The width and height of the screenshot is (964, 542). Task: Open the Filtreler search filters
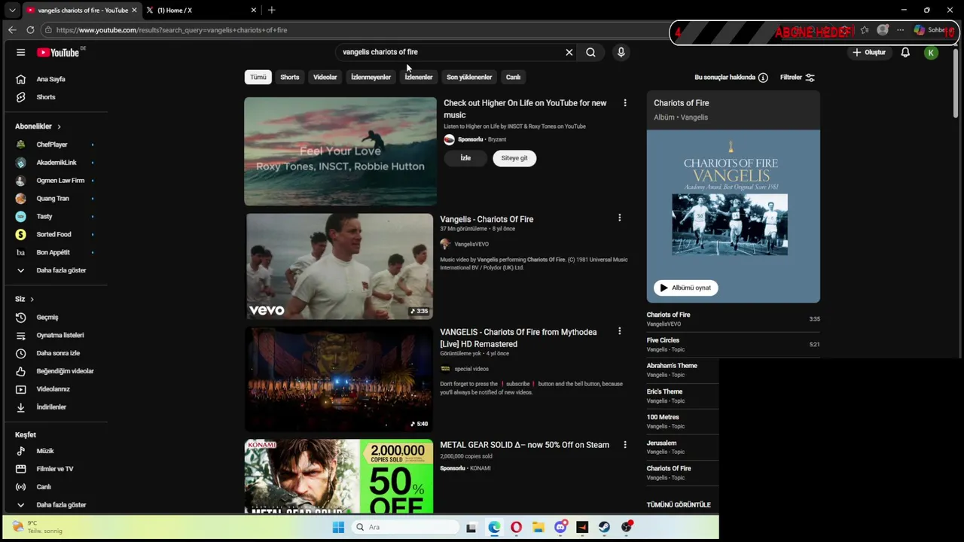[x=797, y=78]
